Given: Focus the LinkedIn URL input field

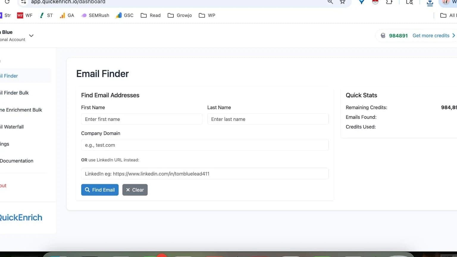Looking at the screenshot, I should click(205, 174).
